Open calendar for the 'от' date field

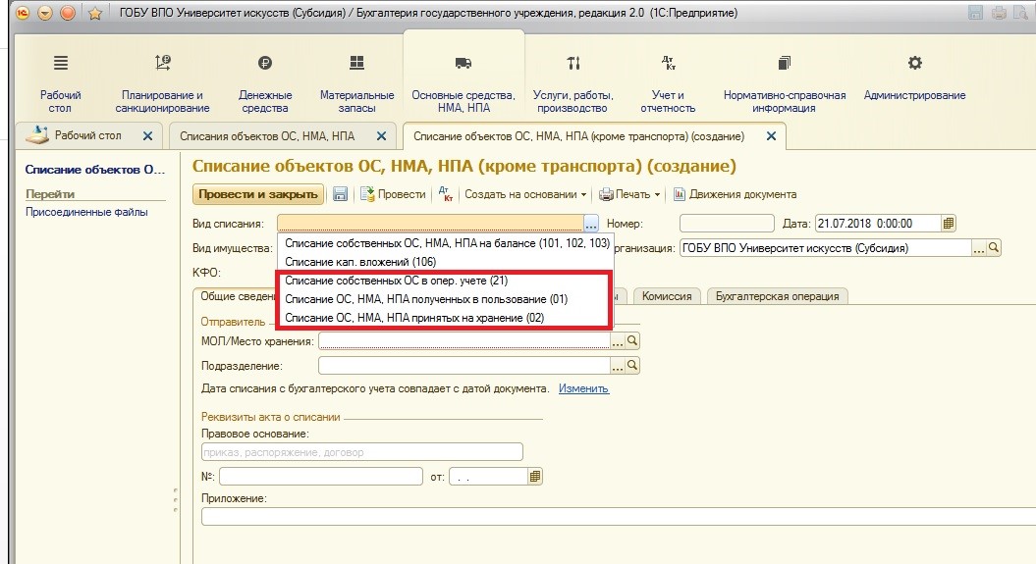(535, 476)
